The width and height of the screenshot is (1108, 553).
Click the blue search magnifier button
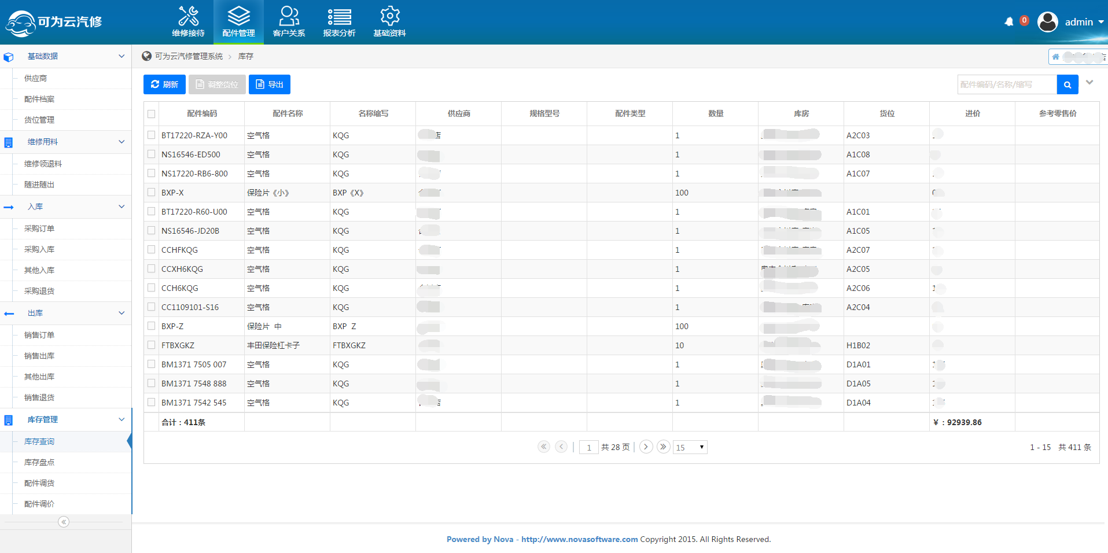(x=1067, y=84)
